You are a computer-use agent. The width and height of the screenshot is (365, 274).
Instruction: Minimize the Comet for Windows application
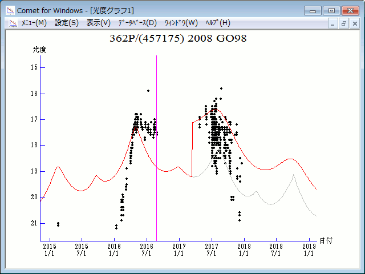(x=313, y=10)
